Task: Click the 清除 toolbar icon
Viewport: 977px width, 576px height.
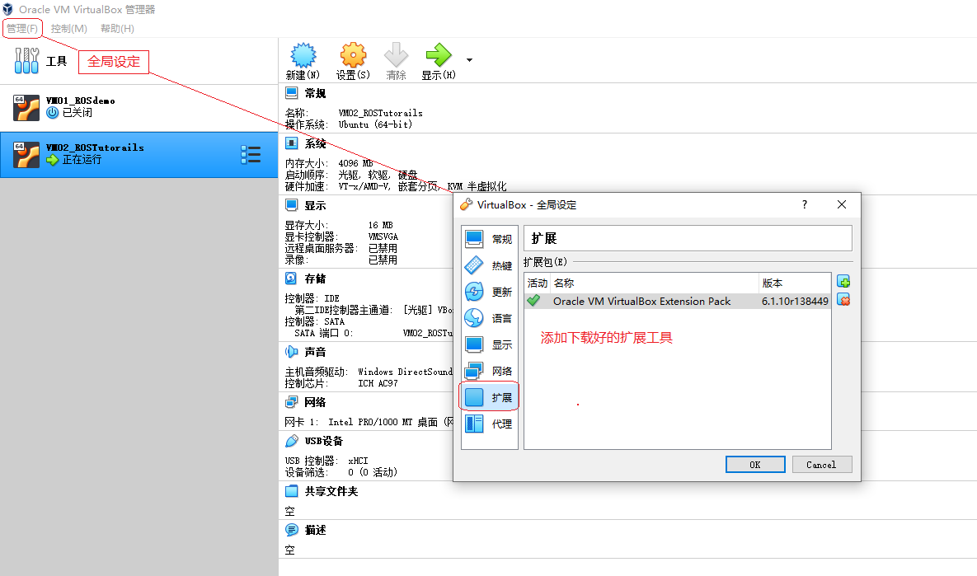Action: (396, 59)
